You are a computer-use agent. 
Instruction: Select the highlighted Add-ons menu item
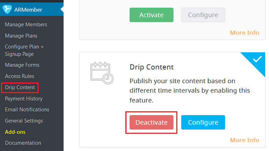pyautogui.click(x=15, y=132)
